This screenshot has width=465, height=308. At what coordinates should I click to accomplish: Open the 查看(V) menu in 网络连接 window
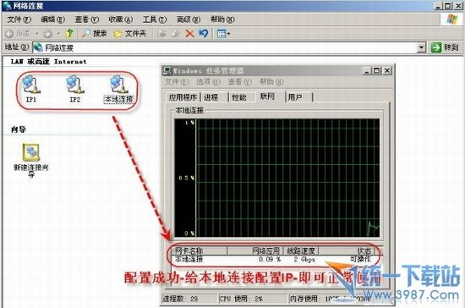[x=86, y=19]
